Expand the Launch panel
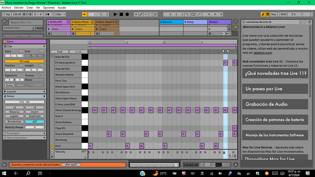 point(44,91)
